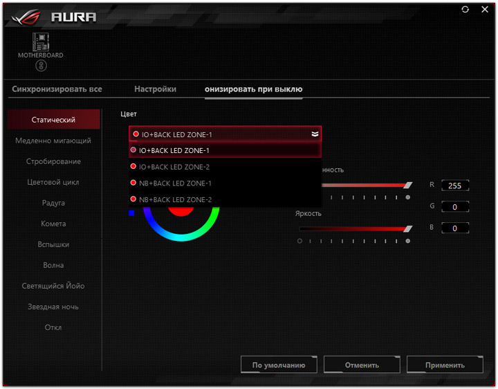Click the saturation maximum end dot
The width and height of the screenshot is (498, 389).
coord(408,197)
